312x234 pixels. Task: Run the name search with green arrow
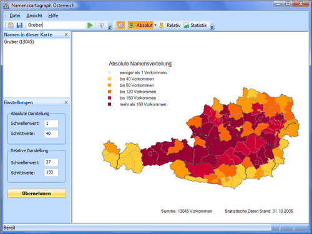click(90, 26)
